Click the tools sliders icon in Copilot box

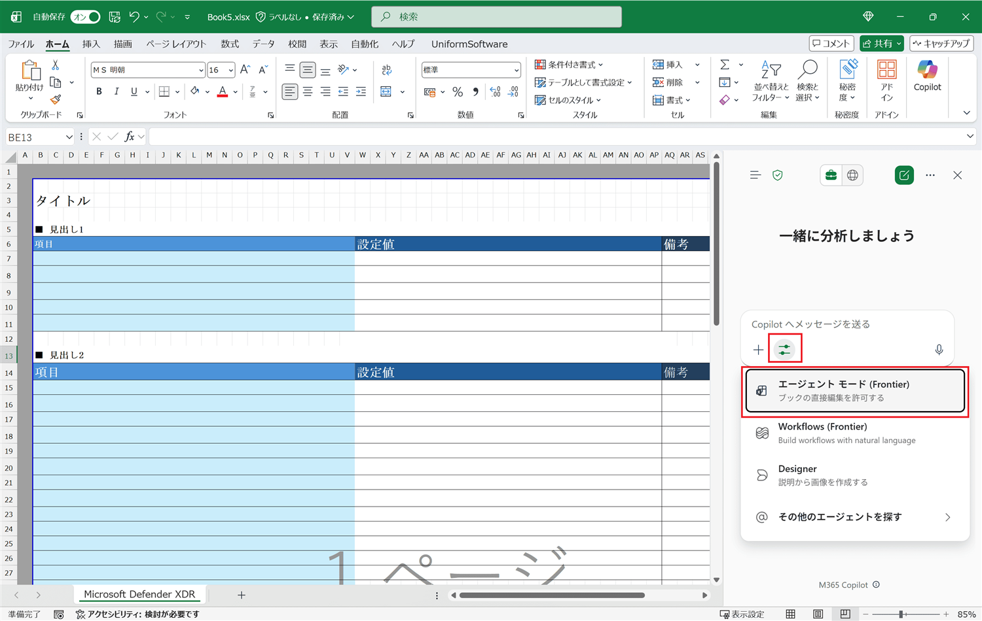[x=784, y=350]
